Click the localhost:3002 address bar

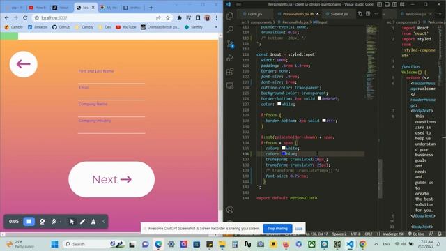94,17
